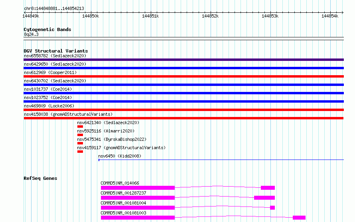Click the 144854k ruler tick label
The height and width of the screenshot is (222, 355).
click(329, 16)
